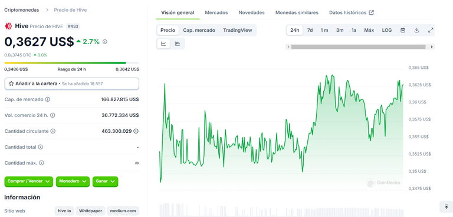Click the 166.827.815 US$ market cap value

pos(120,99)
